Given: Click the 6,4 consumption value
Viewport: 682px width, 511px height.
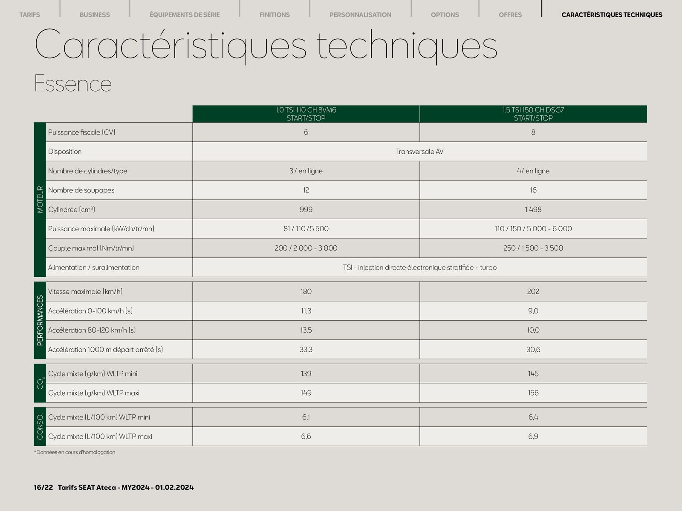Looking at the screenshot, I should coord(533,417).
